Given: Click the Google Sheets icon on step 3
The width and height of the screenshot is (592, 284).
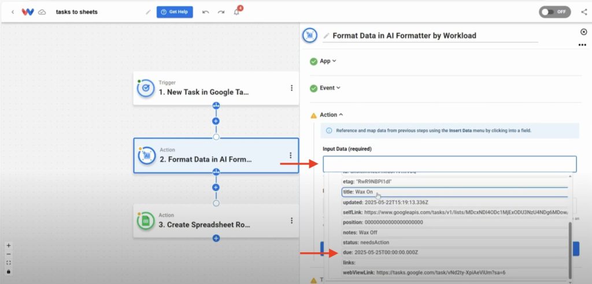Looking at the screenshot, I should 146,221.
